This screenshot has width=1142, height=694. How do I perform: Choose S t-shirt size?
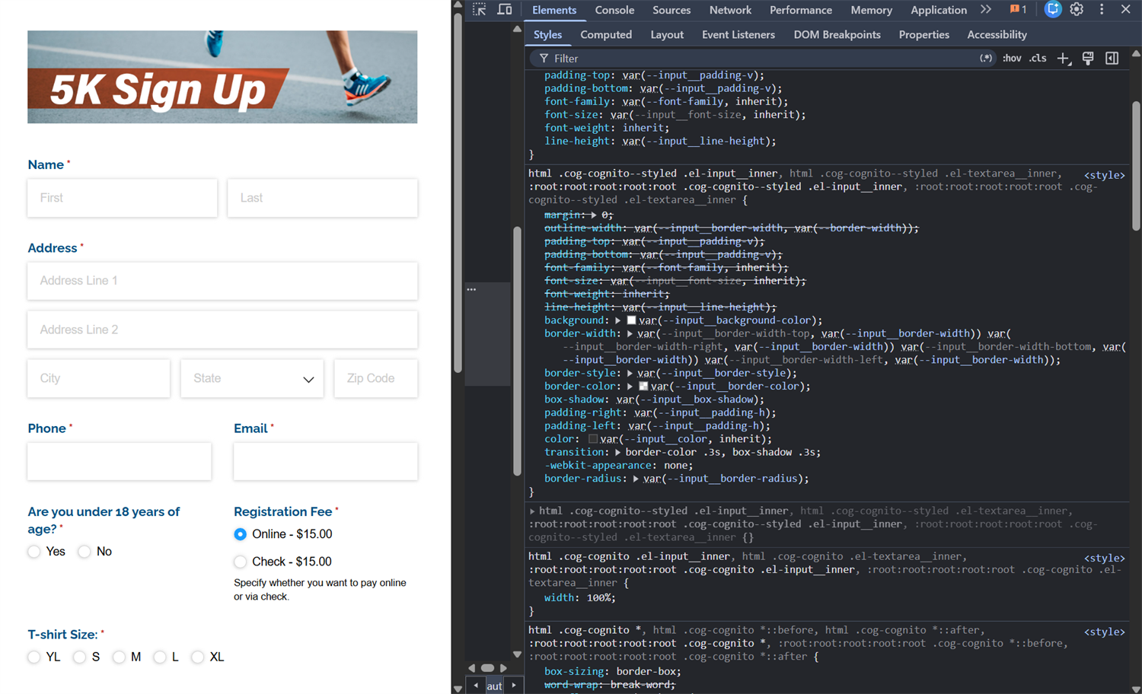[x=79, y=657]
